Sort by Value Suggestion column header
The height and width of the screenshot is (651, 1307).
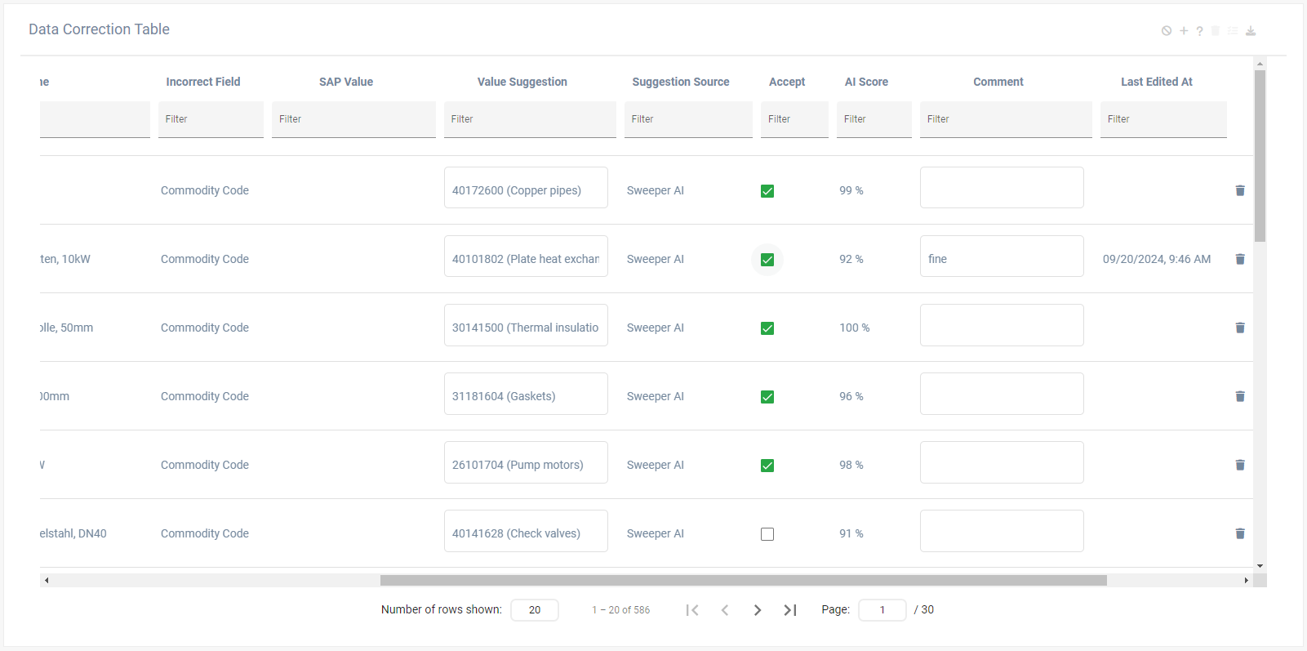pyautogui.click(x=522, y=82)
